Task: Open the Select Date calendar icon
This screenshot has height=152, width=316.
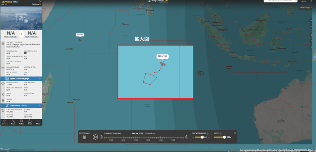Action: 85,137
